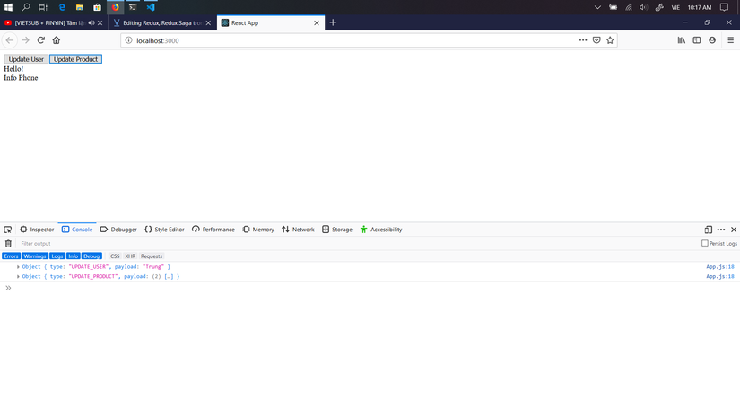Open Microsoft Store from taskbar
The image size is (740, 416).
(x=97, y=7)
